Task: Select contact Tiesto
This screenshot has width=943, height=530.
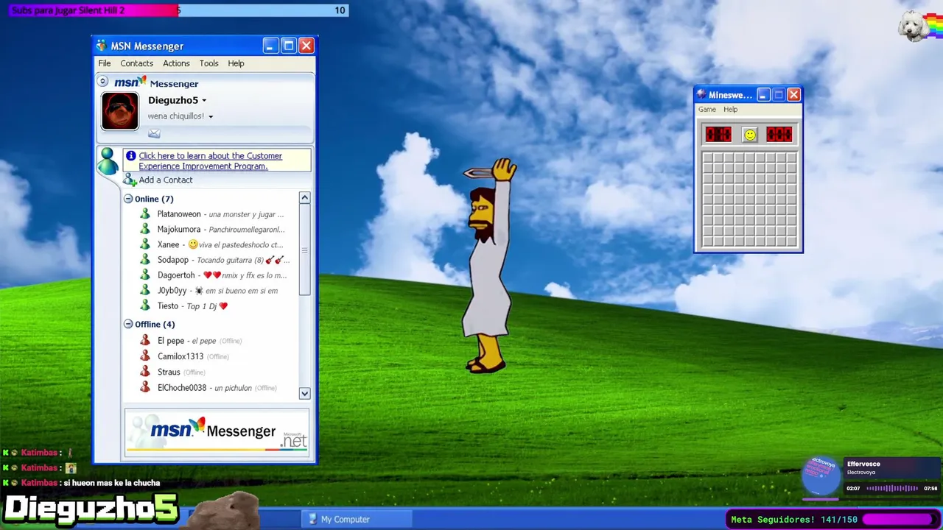Action: tap(168, 306)
